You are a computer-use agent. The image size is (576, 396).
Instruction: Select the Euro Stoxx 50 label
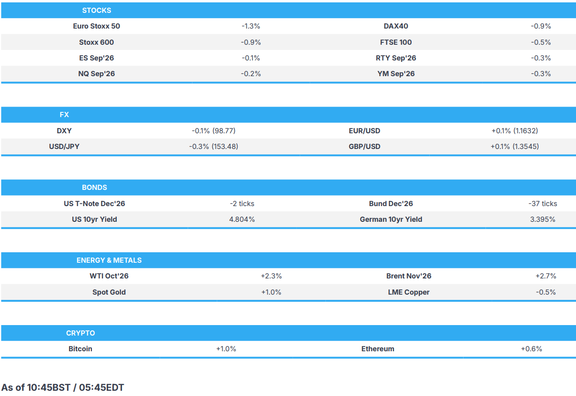coord(97,26)
